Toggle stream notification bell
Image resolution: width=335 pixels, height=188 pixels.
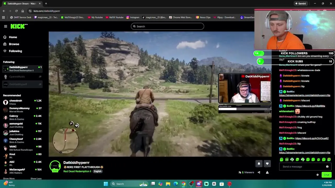(x=259, y=164)
